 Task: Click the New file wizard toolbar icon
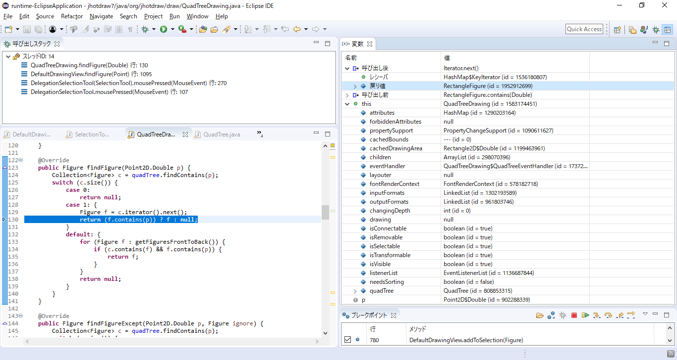click(8, 29)
